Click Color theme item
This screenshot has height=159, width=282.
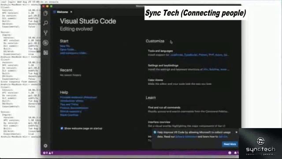(156, 80)
